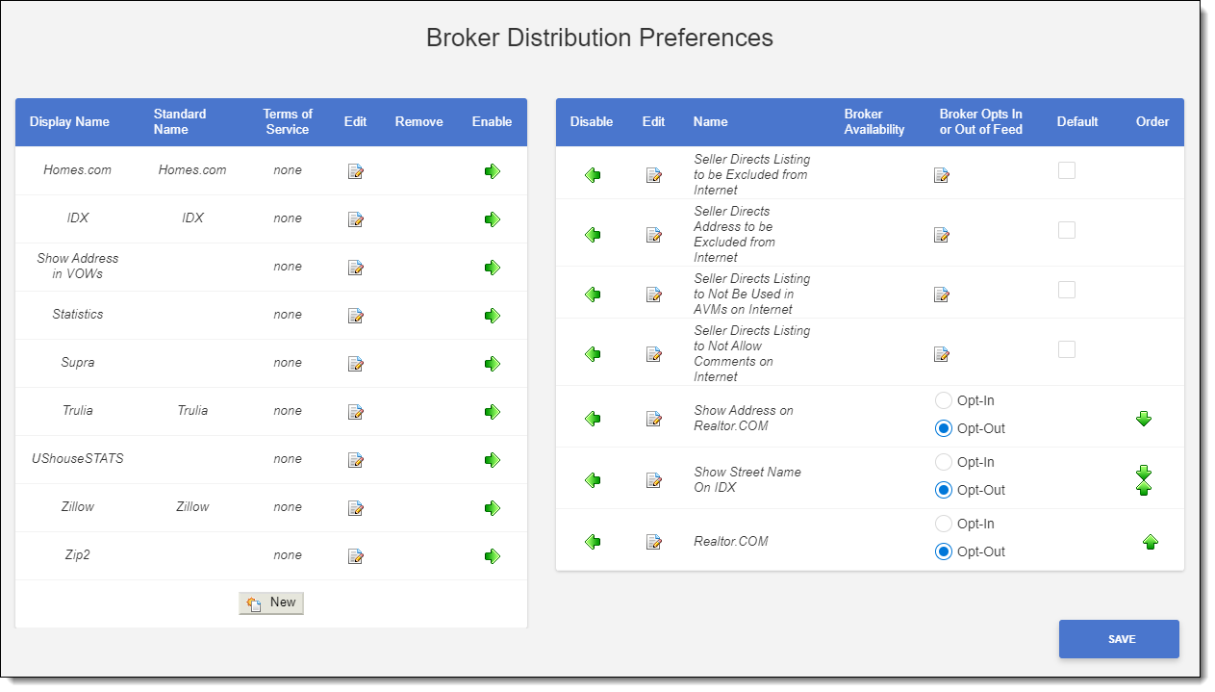1215x692 pixels.
Task: Click the Order column header
Action: click(1152, 122)
